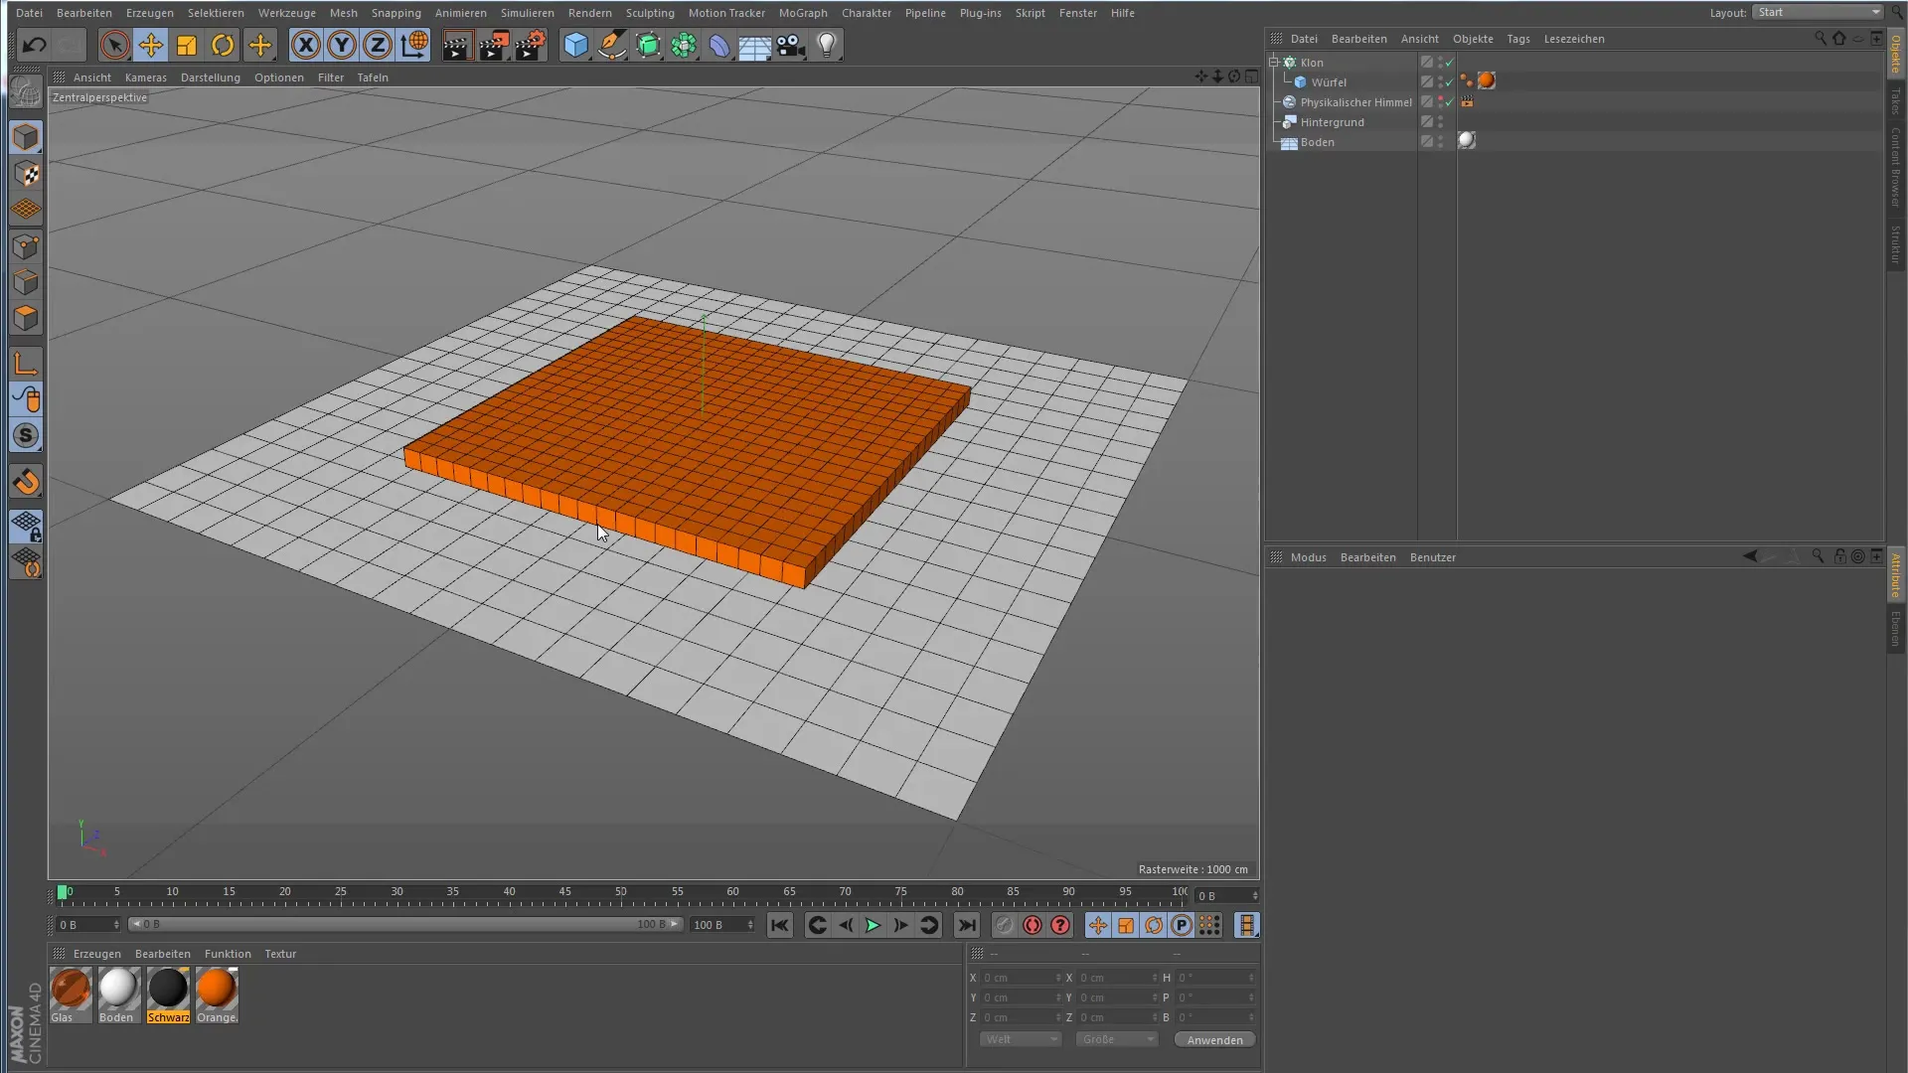Click Anwenden button in coordinates
The image size is (1908, 1073).
point(1214,1040)
